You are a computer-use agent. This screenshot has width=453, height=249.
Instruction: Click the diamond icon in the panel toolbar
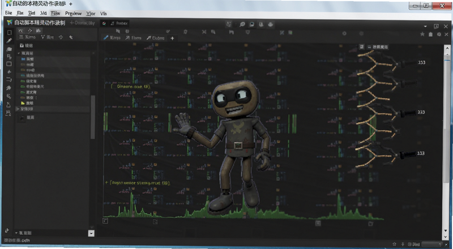click(x=61, y=37)
